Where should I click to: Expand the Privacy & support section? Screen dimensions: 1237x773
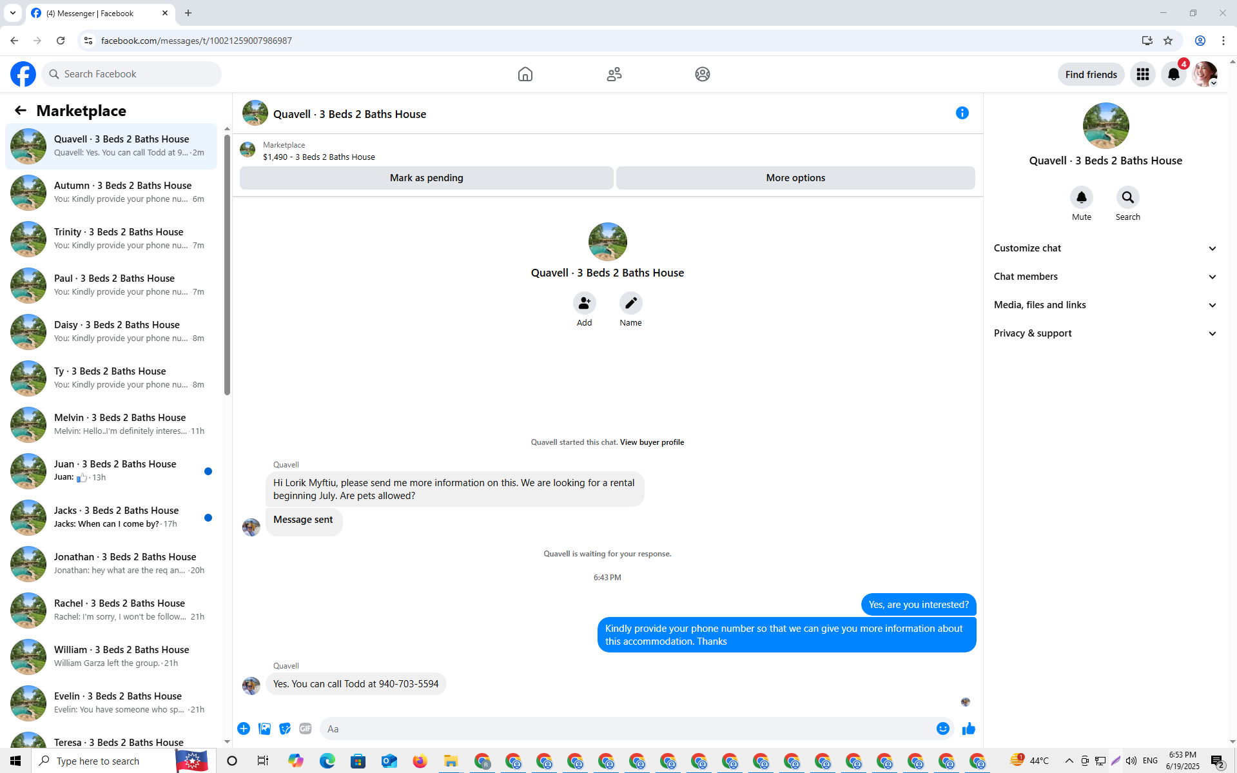coord(1106,333)
